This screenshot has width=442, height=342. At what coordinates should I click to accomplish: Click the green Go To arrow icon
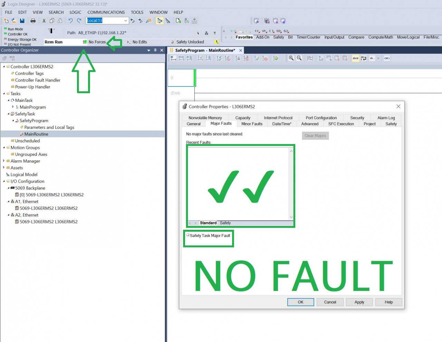[276, 58]
